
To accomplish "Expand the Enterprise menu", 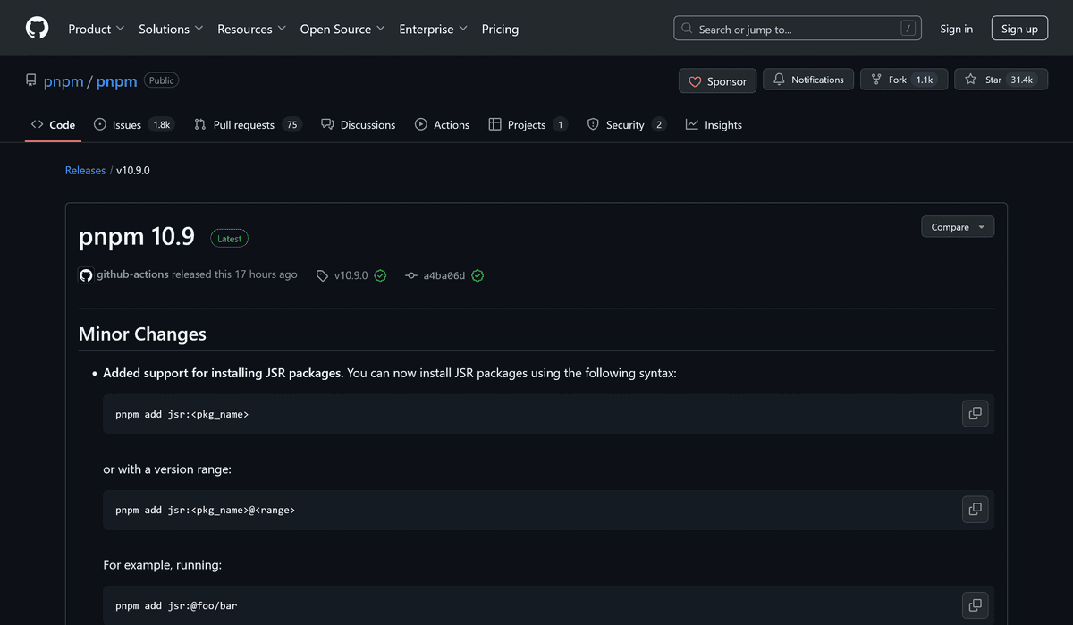I will [433, 29].
